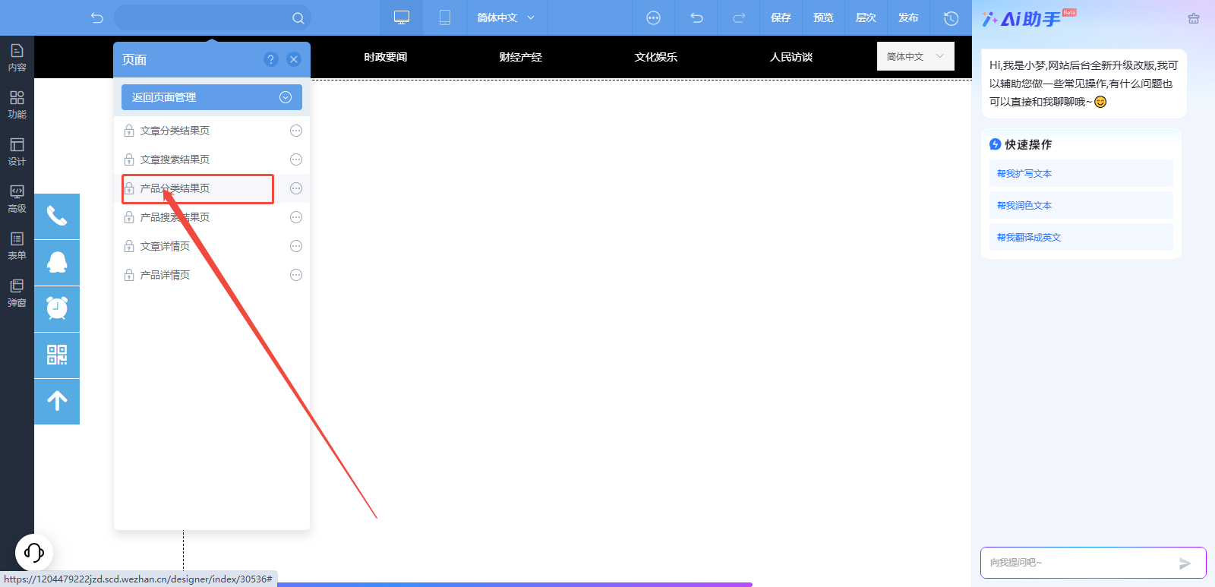
Task: Click 发布 to publish the site
Action: click(x=908, y=17)
